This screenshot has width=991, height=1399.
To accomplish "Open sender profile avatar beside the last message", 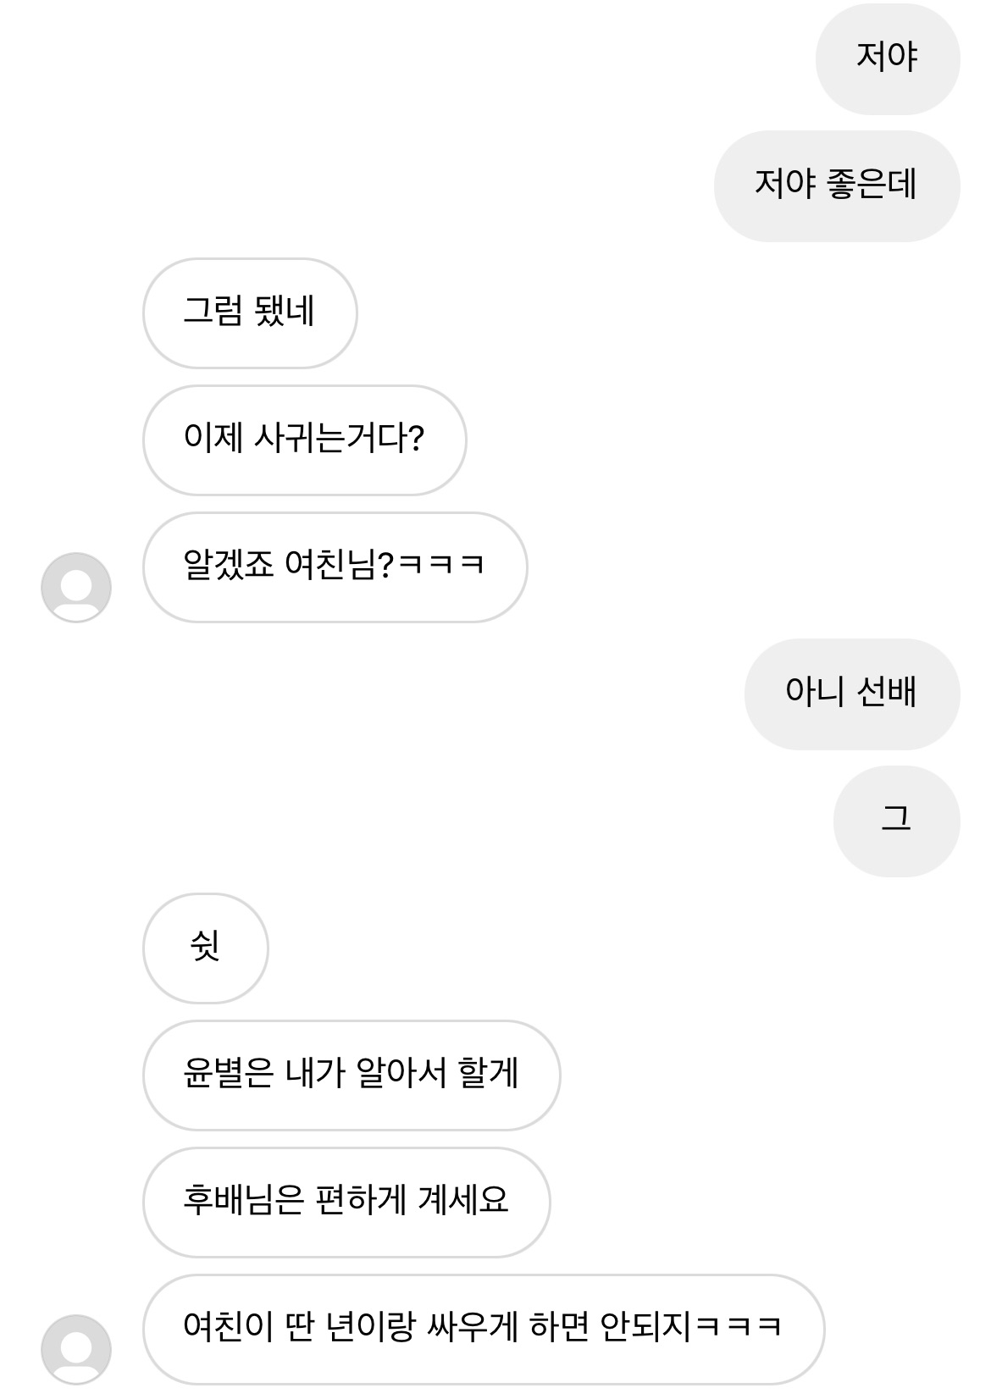I will 76,1349.
